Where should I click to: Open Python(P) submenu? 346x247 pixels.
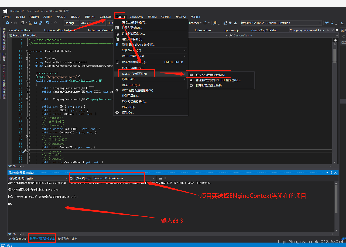[151, 79]
